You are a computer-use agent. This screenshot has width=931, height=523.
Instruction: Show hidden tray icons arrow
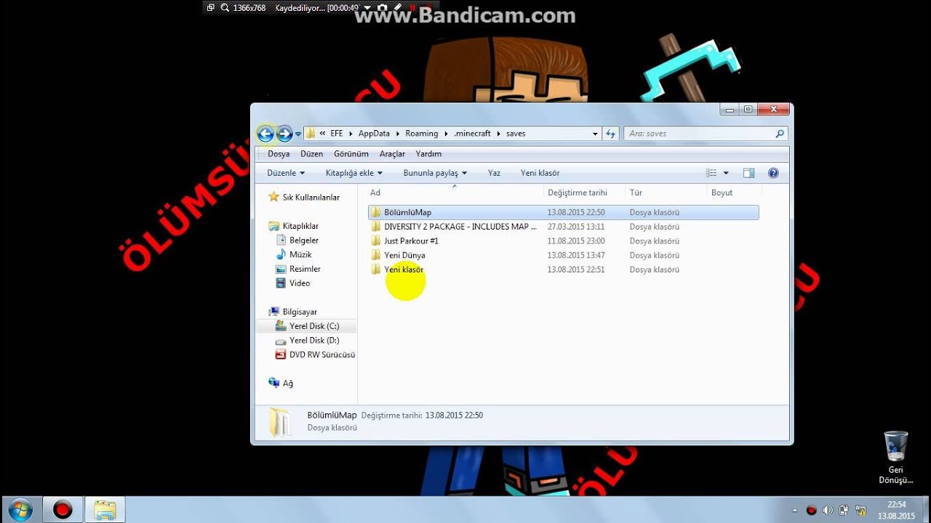tap(794, 510)
